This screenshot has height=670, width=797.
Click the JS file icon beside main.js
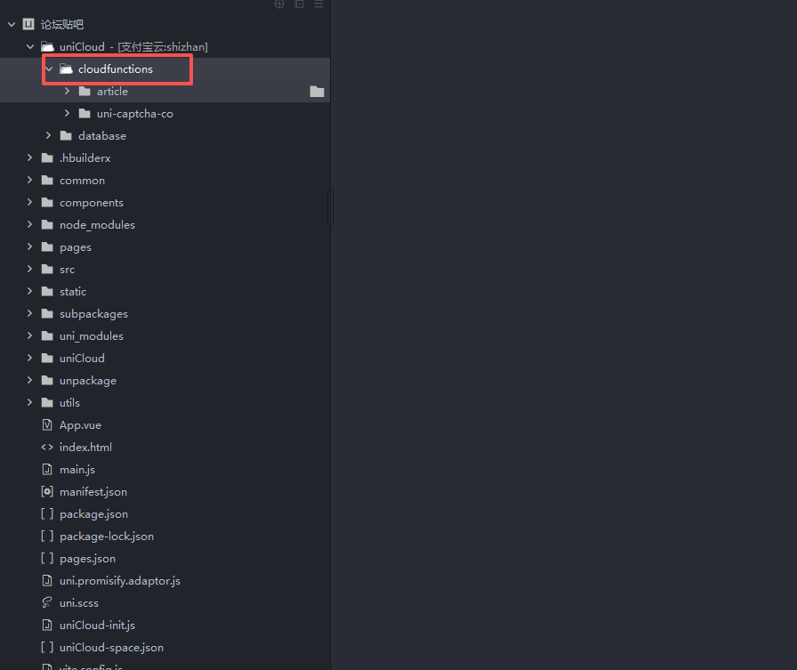(x=47, y=469)
